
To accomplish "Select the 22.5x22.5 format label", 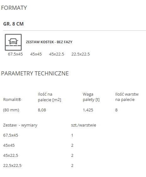I will (80, 54).
